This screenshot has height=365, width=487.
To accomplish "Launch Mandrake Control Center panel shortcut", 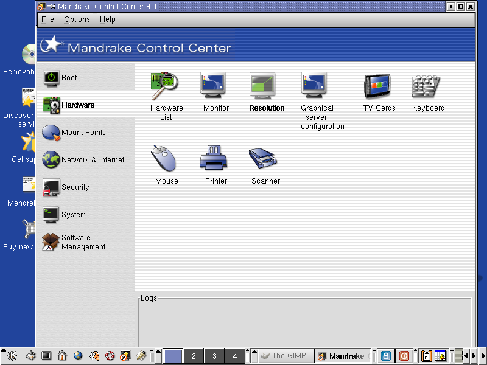I will [125, 355].
